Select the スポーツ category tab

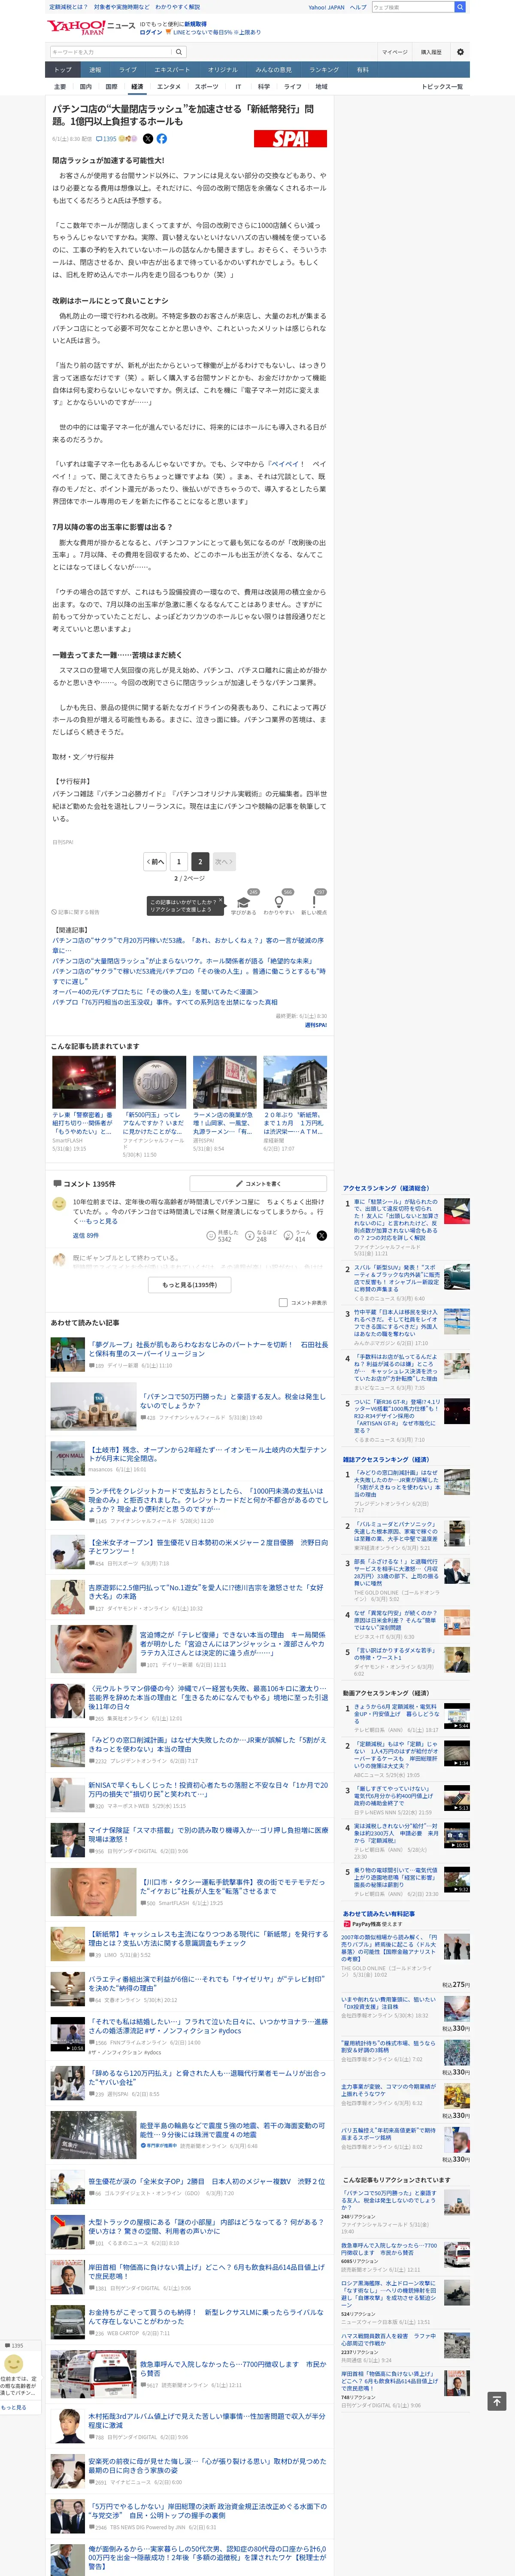(207, 87)
